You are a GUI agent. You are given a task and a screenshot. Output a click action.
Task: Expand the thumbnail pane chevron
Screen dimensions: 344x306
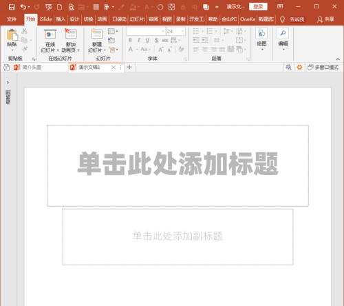click(x=8, y=83)
